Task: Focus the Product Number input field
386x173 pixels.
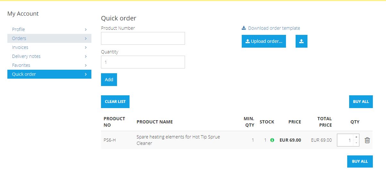Action: click(143, 38)
